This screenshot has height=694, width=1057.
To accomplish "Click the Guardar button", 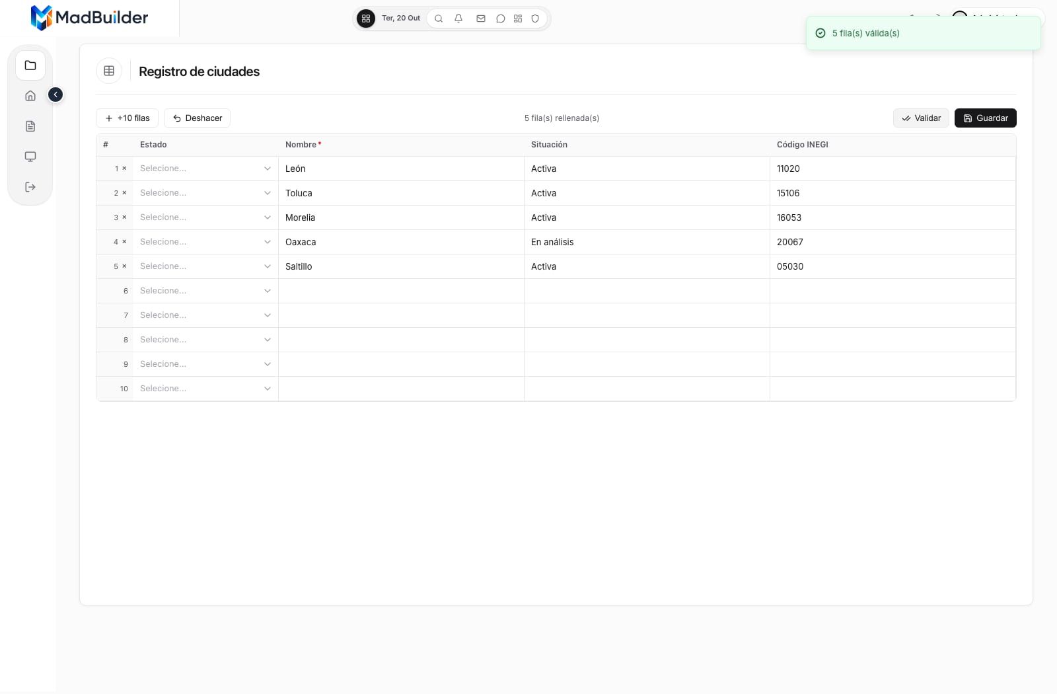I will point(985,118).
